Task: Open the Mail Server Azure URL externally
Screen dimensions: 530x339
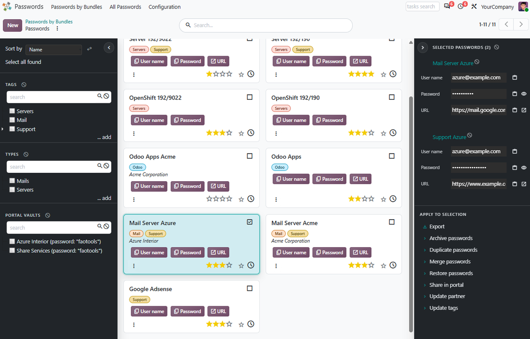Action: pos(524,110)
